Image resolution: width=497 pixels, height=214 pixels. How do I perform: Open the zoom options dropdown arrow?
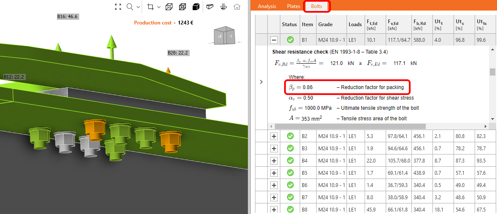(x=138, y=7)
